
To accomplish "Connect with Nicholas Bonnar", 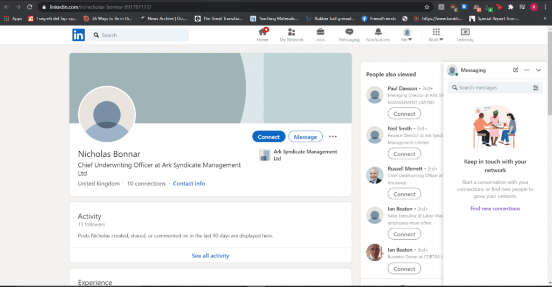I will tap(268, 137).
